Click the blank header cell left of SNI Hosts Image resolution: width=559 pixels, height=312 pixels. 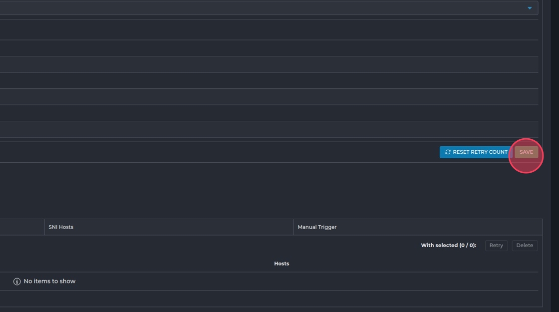pyautogui.click(x=22, y=227)
